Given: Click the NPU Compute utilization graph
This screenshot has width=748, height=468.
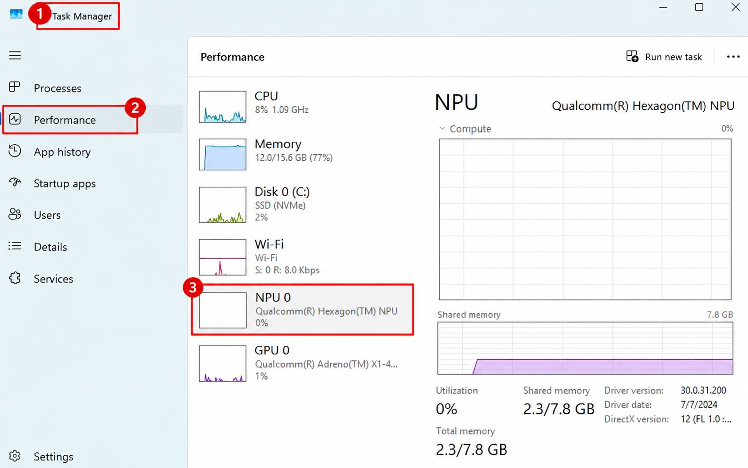Looking at the screenshot, I should tap(585, 219).
